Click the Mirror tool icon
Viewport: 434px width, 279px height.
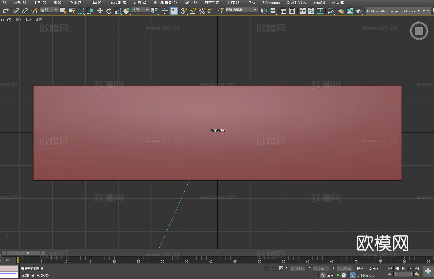[264, 11]
